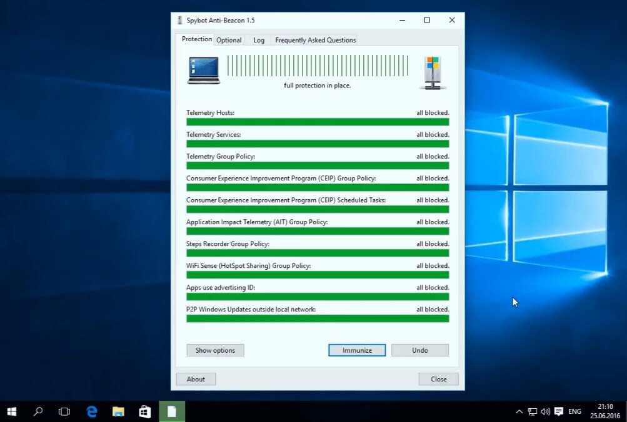Screen dimensions: 627x422
Task: Click 'WiFi Sense (HotSpot Sharing) Group Policy:' label
Action: click(x=248, y=265)
